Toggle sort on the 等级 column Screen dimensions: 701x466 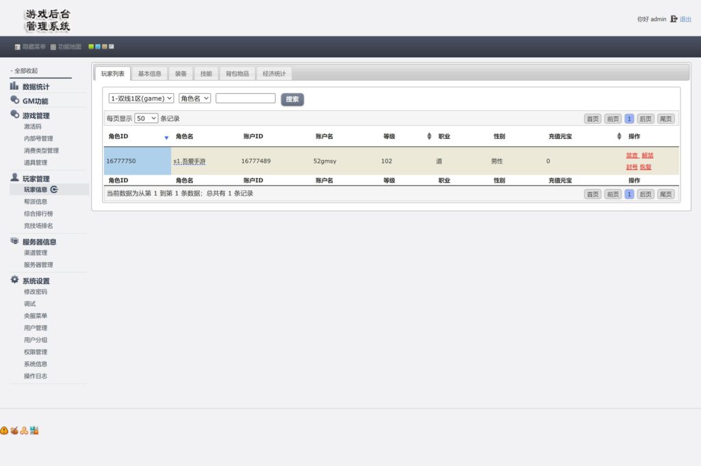click(x=429, y=136)
